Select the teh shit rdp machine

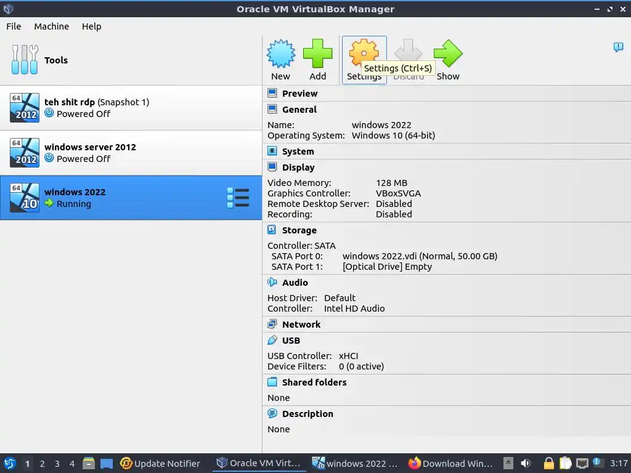[131, 108]
